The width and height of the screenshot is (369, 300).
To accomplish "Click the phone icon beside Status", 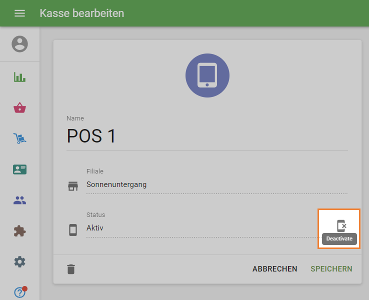I will (73, 230).
